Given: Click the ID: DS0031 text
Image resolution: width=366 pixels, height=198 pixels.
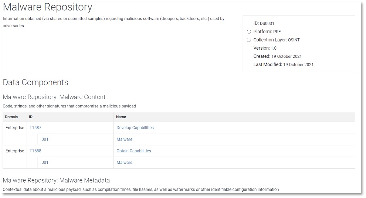Looking at the screenshot, I should point(264,24).
